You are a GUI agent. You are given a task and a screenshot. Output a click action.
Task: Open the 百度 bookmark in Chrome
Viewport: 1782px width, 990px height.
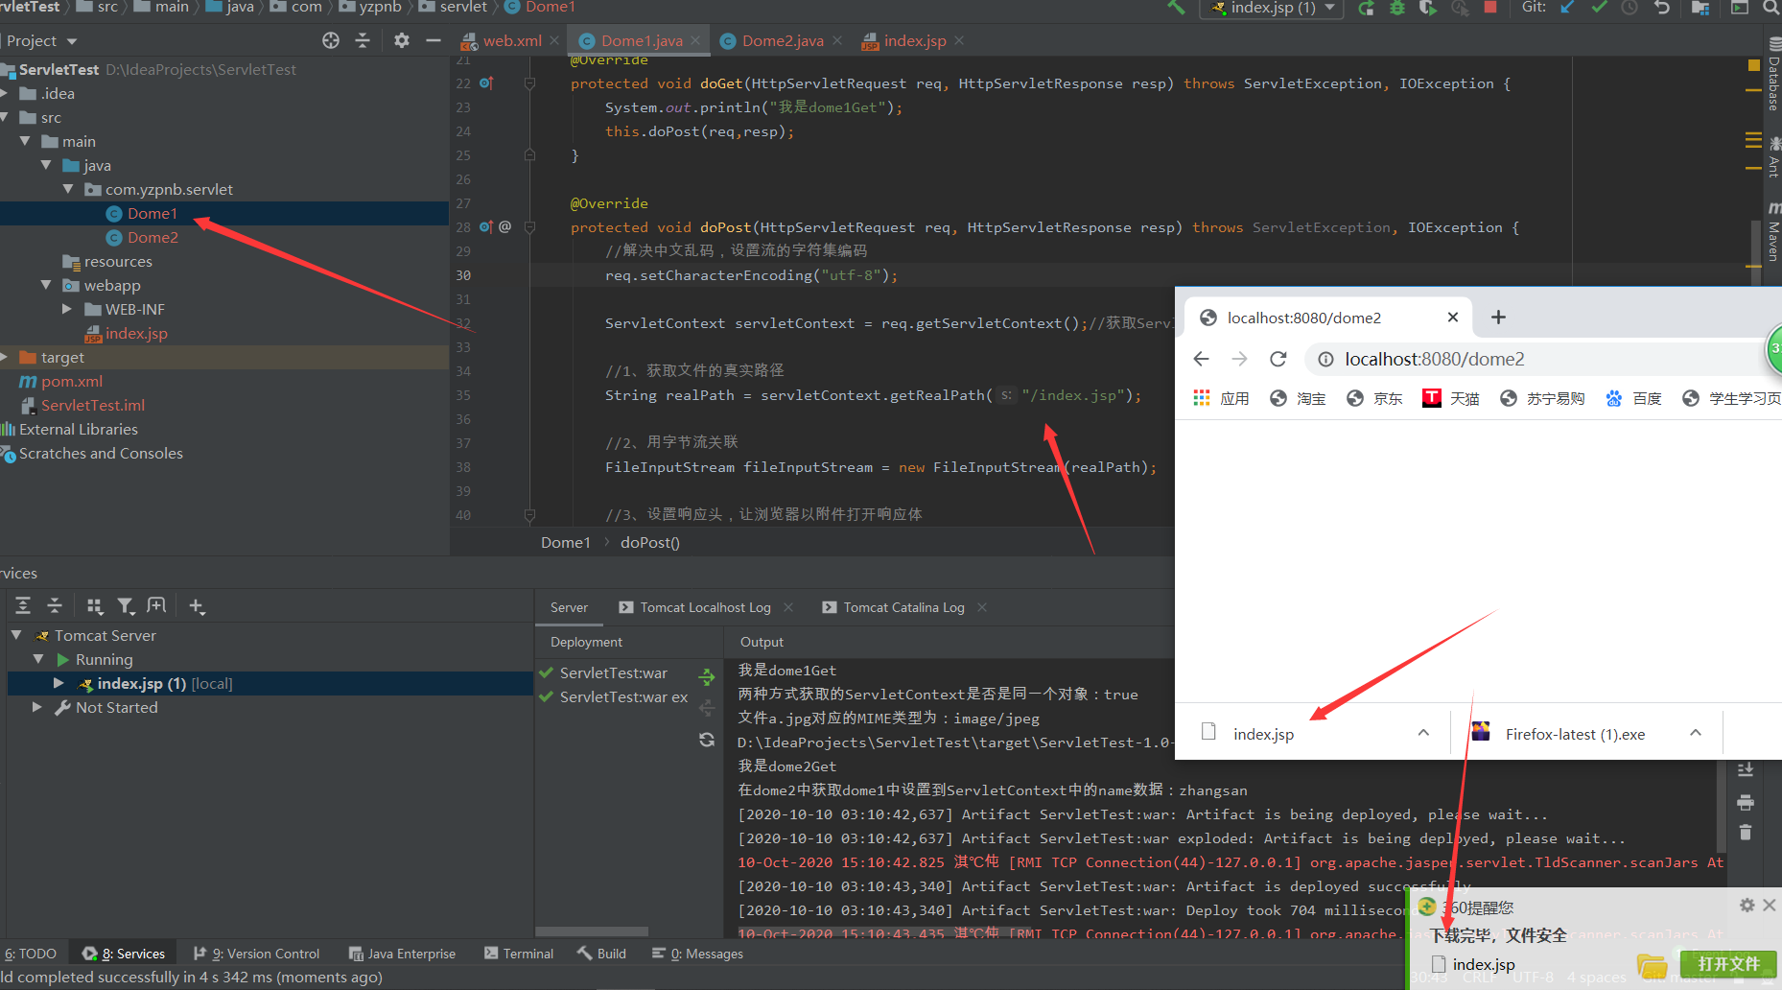pos(1633,398)
